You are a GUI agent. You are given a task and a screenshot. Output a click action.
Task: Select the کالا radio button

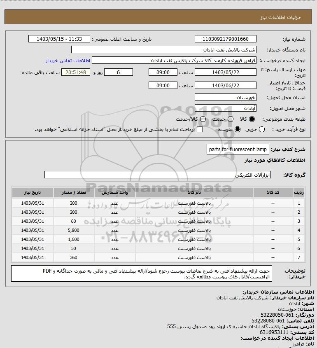252,119
